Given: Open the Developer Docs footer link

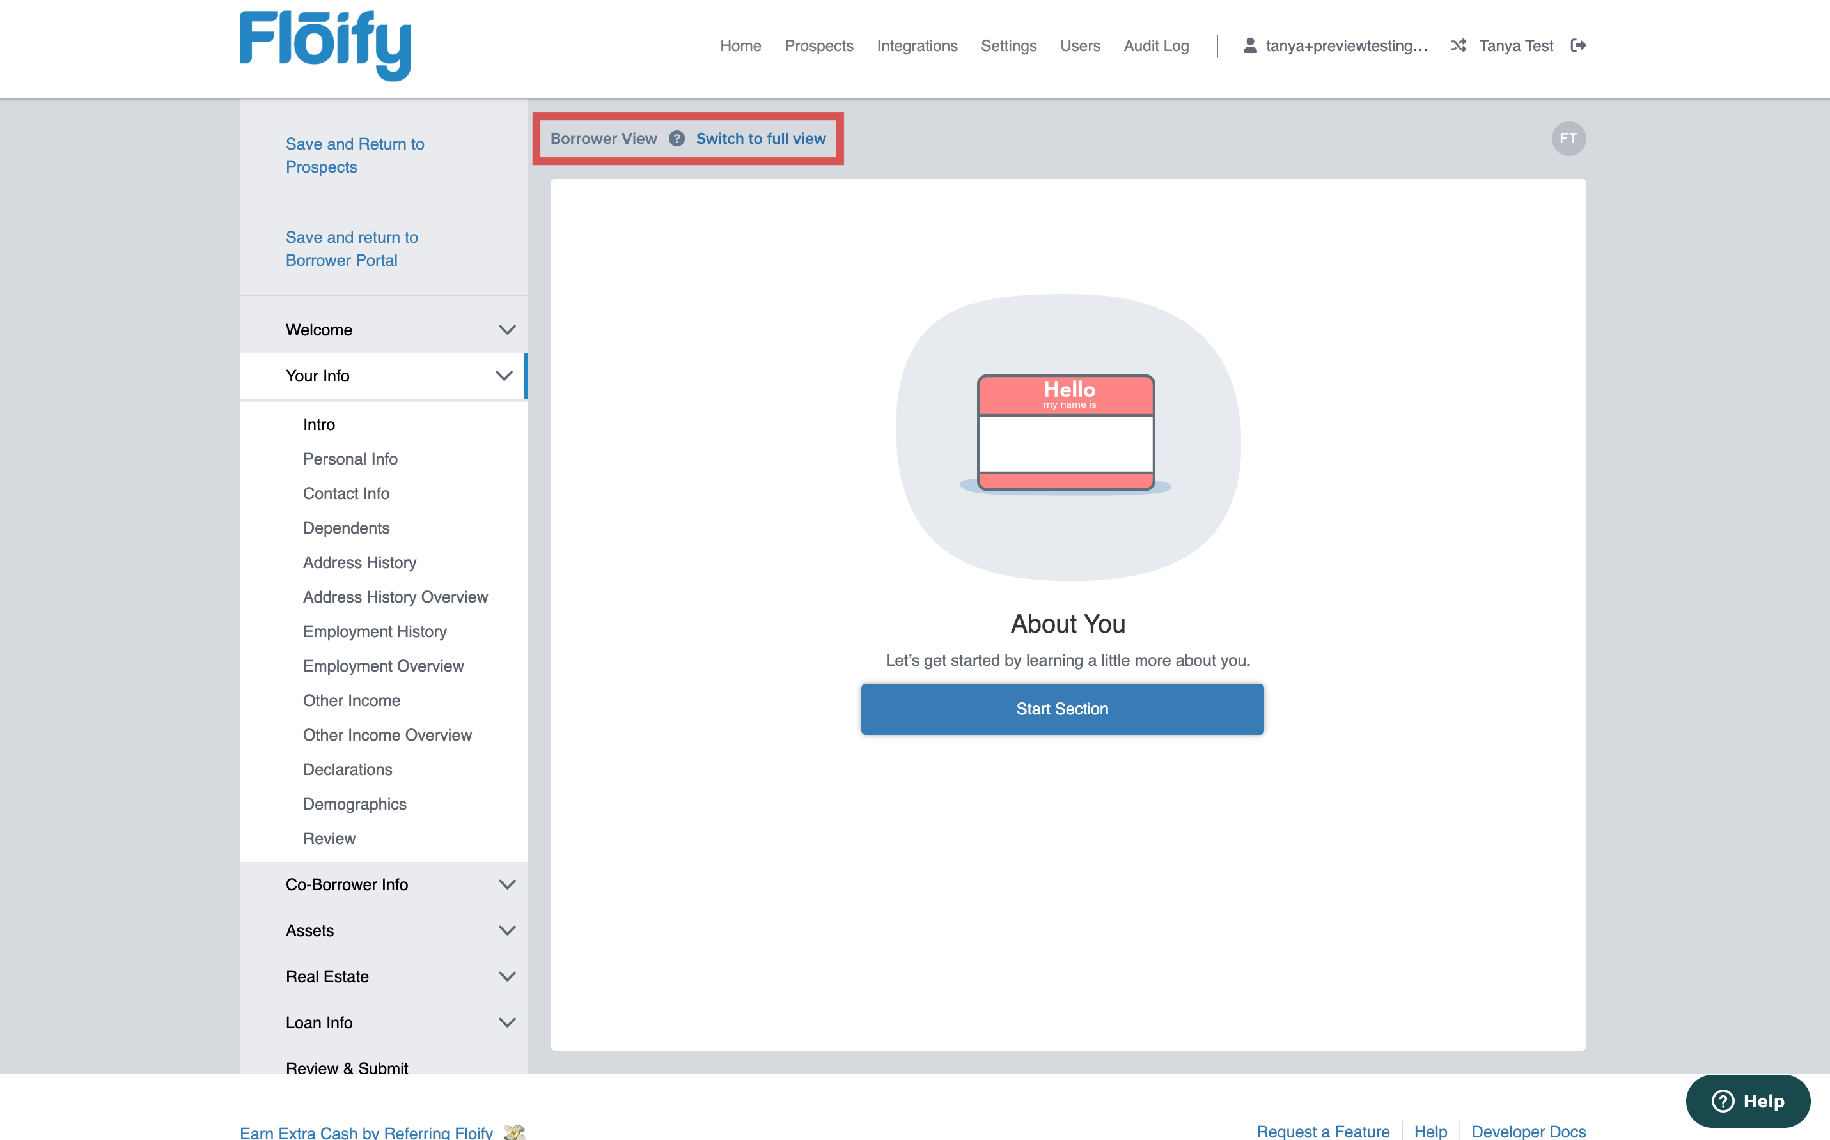Looking at the screenshot, I should tap(1528, 1131).
